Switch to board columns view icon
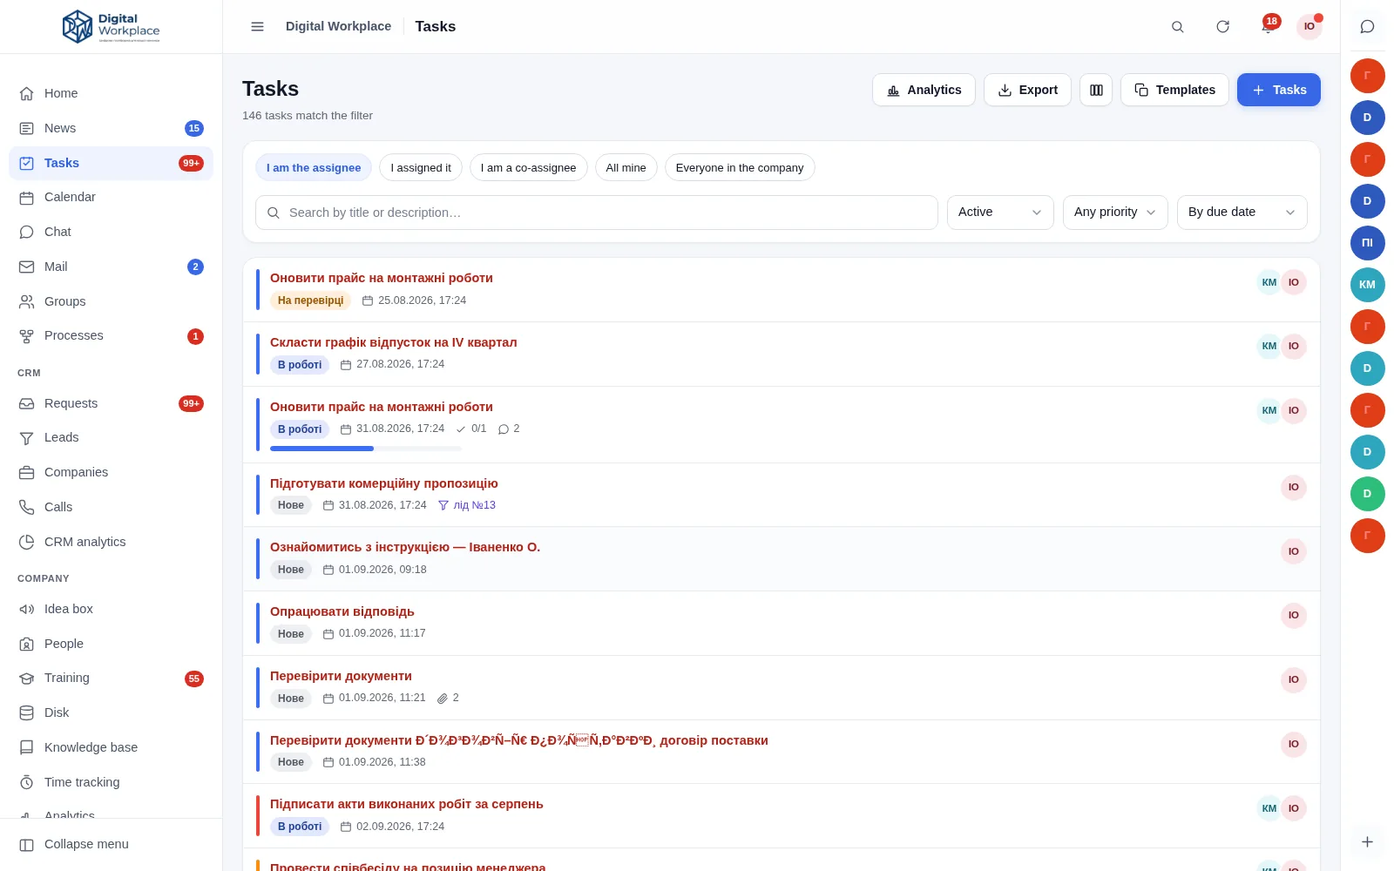Screen dimensions: 1394x871 1096,90
